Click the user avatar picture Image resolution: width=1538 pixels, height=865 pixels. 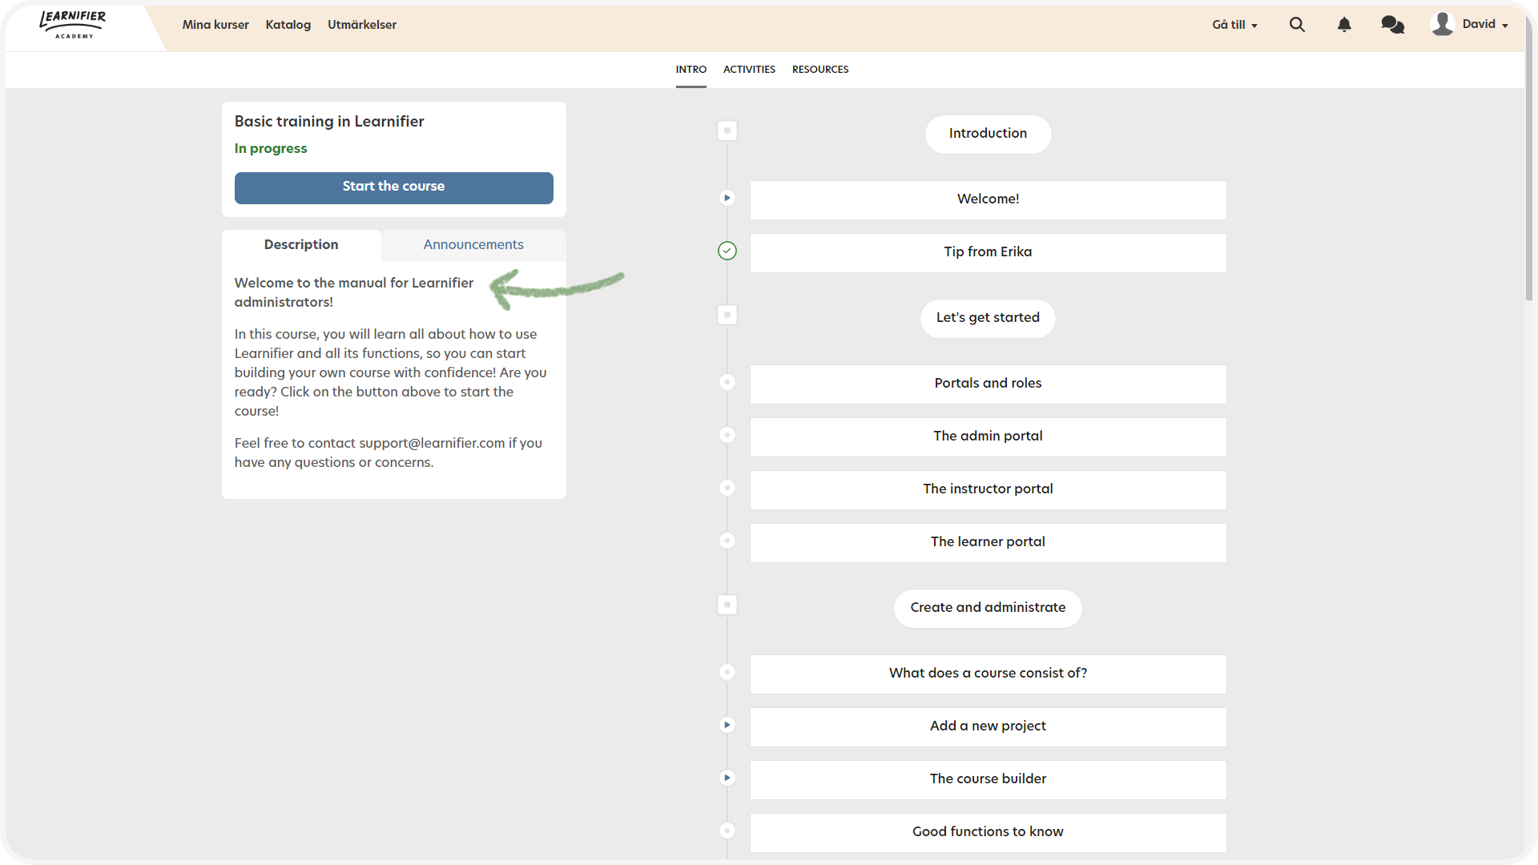1442,24
